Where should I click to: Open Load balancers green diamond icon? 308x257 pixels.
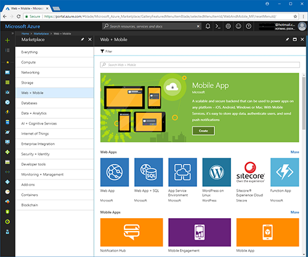pyautogui.click(x=7, y=152)
